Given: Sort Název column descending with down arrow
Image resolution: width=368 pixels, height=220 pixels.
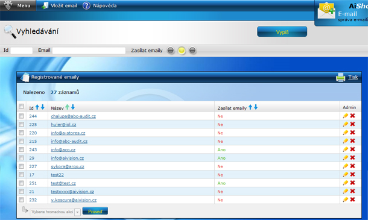Looking at the screenshot, I should tap(73, 107).
